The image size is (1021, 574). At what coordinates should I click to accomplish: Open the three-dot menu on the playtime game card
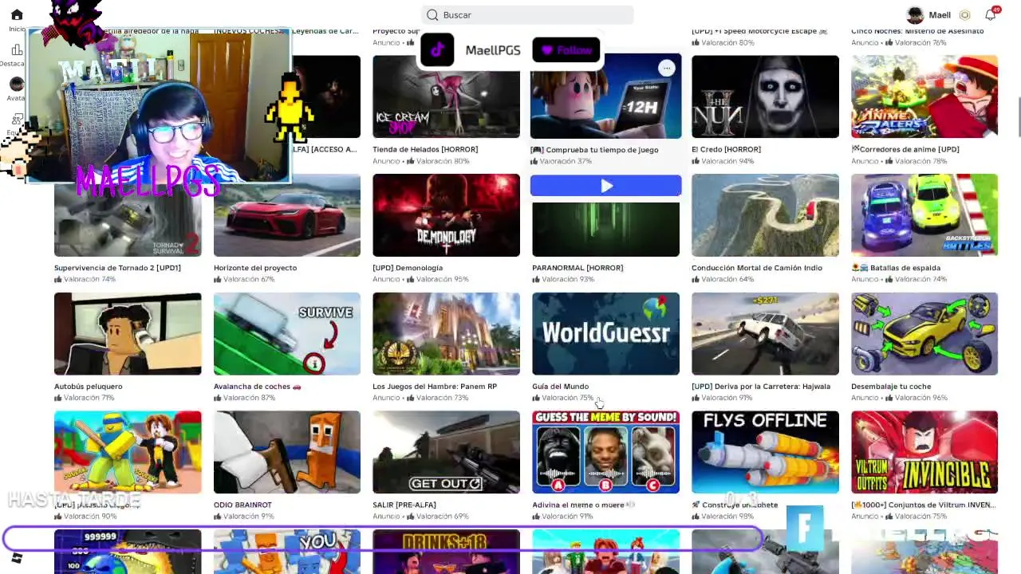666,69
